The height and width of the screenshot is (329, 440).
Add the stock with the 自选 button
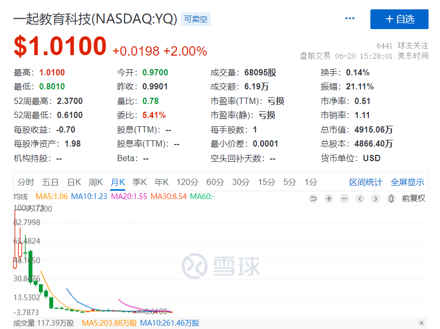tap(399, 19)
